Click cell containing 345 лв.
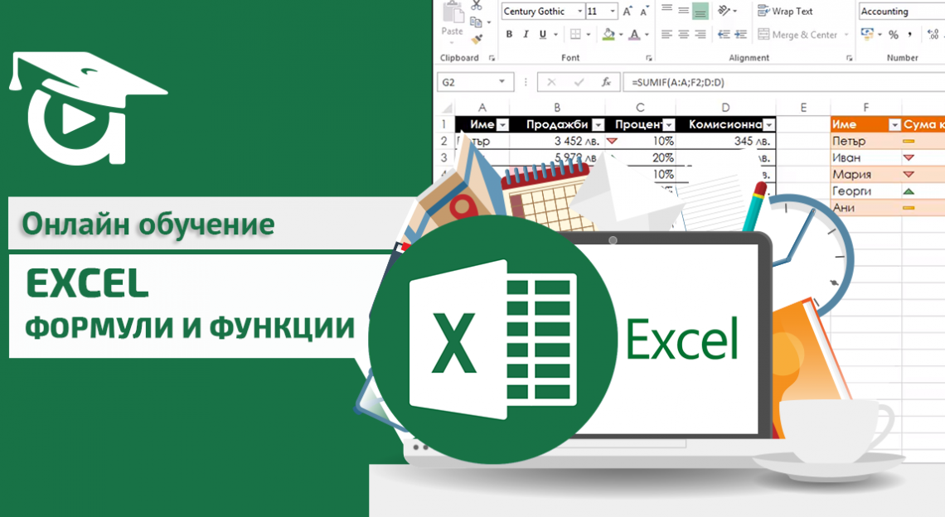 click(x=725, y=141)
